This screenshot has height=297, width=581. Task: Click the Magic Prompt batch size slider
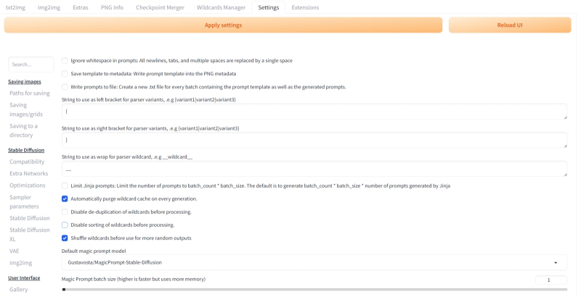314,289
